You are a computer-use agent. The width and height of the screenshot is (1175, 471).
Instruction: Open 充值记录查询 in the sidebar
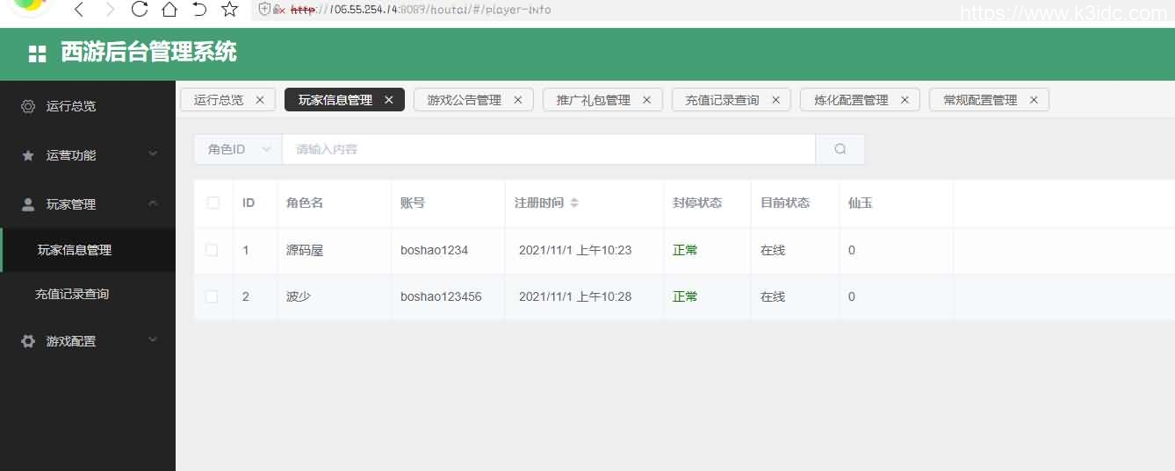(88, 295)
